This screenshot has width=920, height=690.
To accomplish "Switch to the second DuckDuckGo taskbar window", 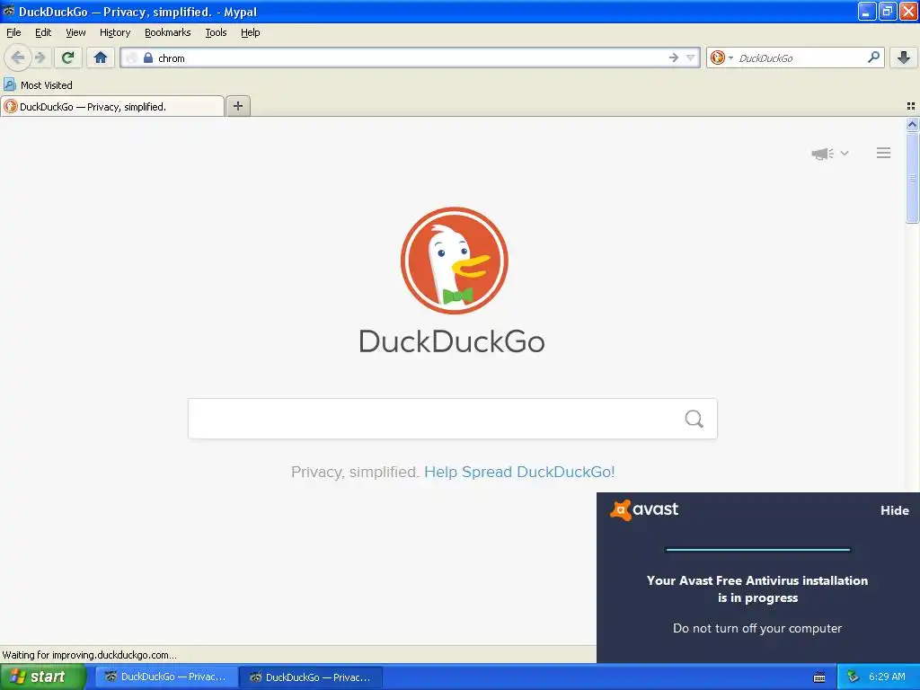I will [311, 677].
